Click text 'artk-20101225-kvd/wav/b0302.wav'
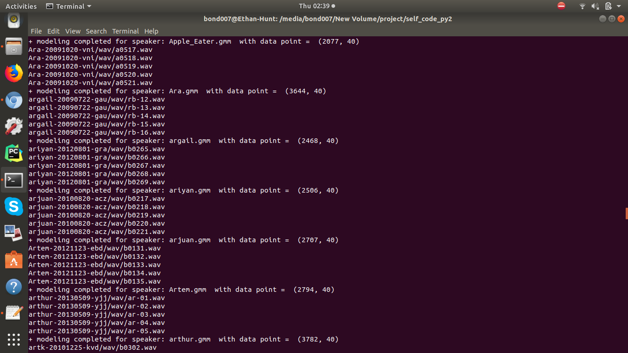Screen dimensions: 628x353 [92, 347]
